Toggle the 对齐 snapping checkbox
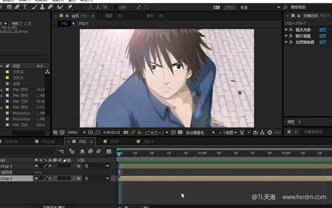Image resolution: width=332 pixels, height=208 pixels. click(115, 7)
